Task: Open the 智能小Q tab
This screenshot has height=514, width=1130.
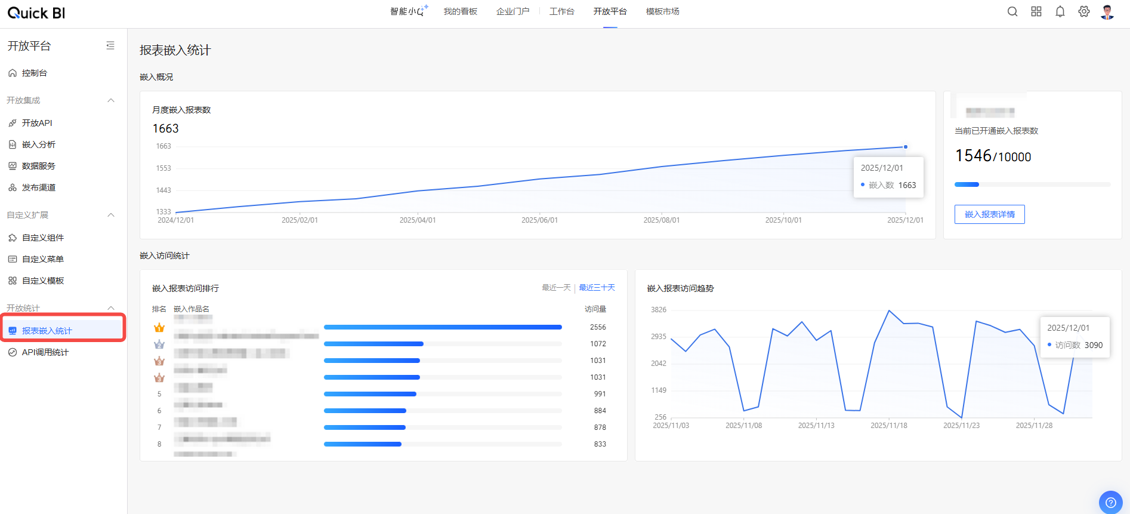Action: pos(409,11)
